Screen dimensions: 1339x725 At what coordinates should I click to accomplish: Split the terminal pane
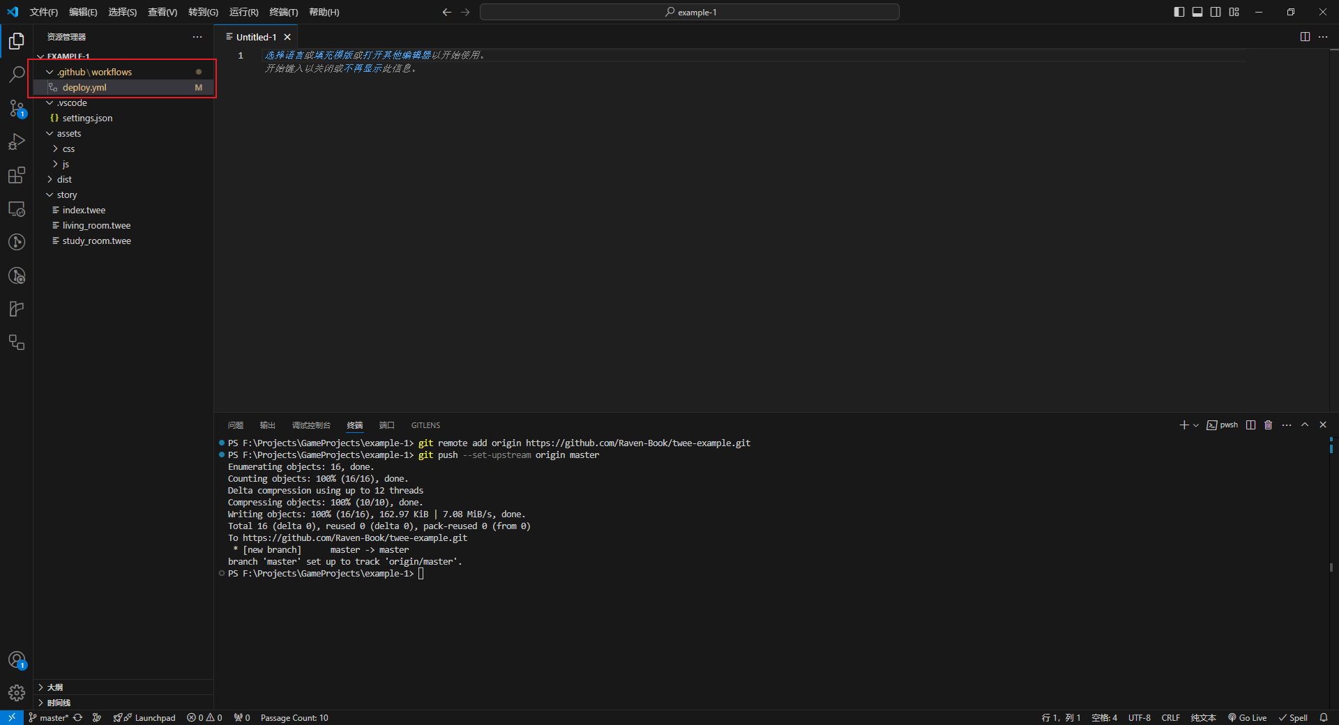coord(1250,425)
